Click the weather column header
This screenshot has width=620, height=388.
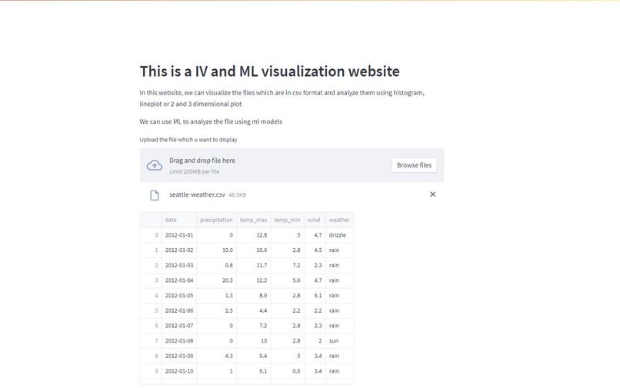pyautogui.click(x=339, y=220)
